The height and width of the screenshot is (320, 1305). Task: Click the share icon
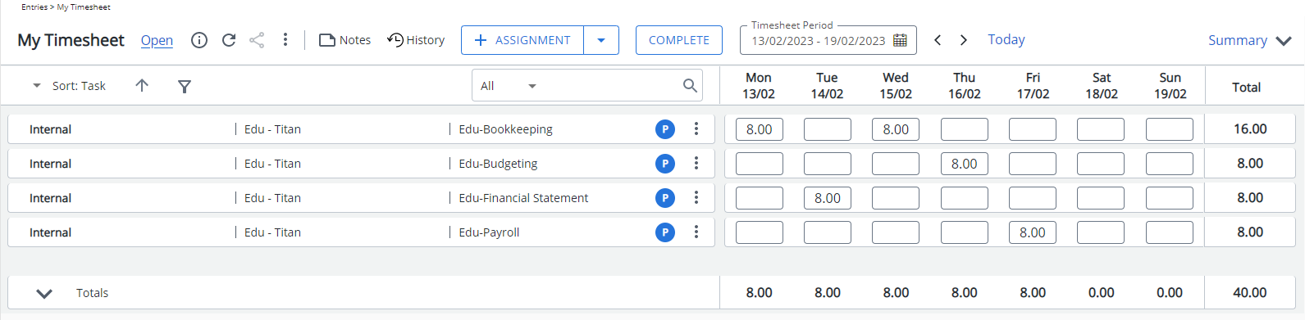point(257,40)
